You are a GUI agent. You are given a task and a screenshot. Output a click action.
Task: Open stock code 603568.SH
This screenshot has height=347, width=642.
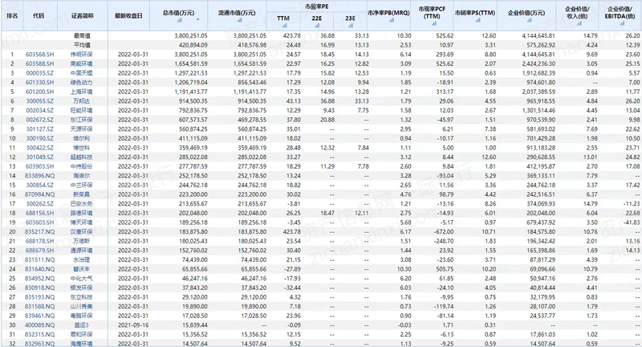[x=39, y=54]
